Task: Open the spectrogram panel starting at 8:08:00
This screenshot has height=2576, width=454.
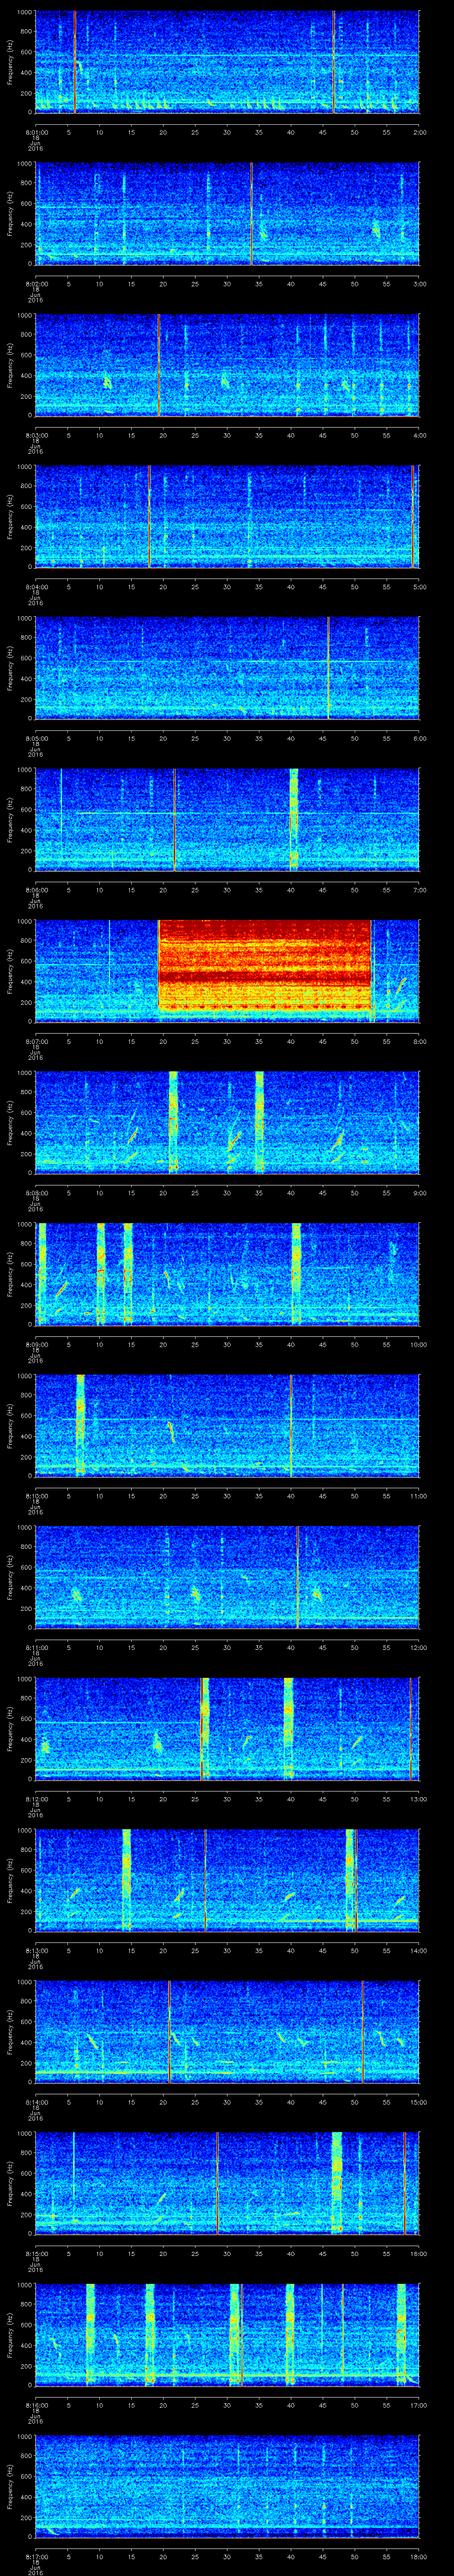Action: pos(227,1122)
